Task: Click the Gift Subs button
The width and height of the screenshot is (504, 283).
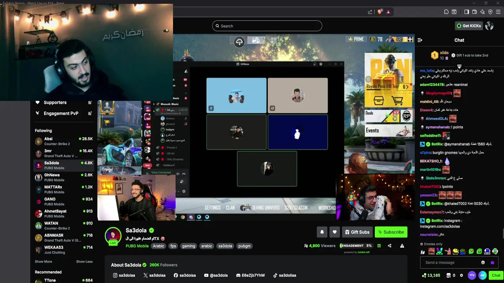Action: [x=357, y=232]
